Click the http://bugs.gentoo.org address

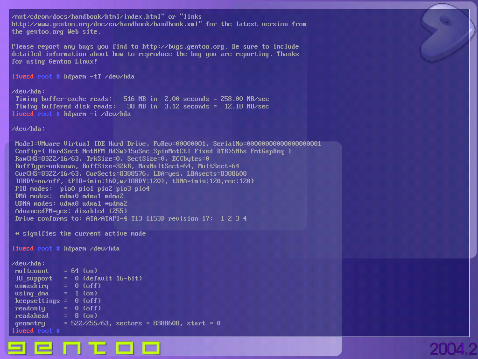click(183, 47)
